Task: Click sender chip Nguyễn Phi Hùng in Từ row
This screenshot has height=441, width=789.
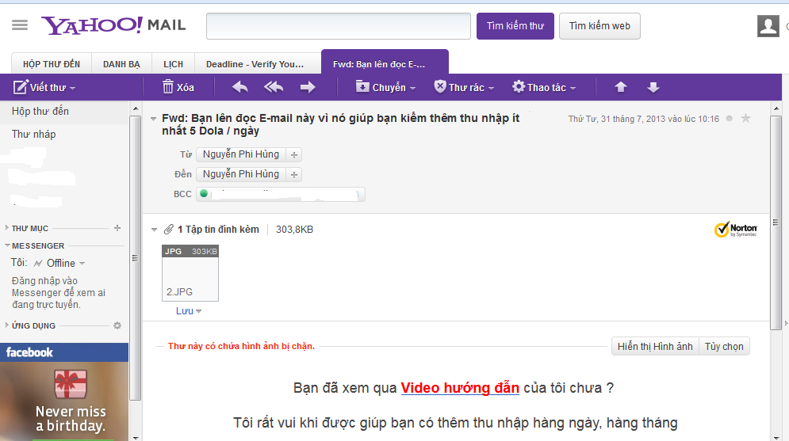Action: pyautogui.click(x=240, y=154)
